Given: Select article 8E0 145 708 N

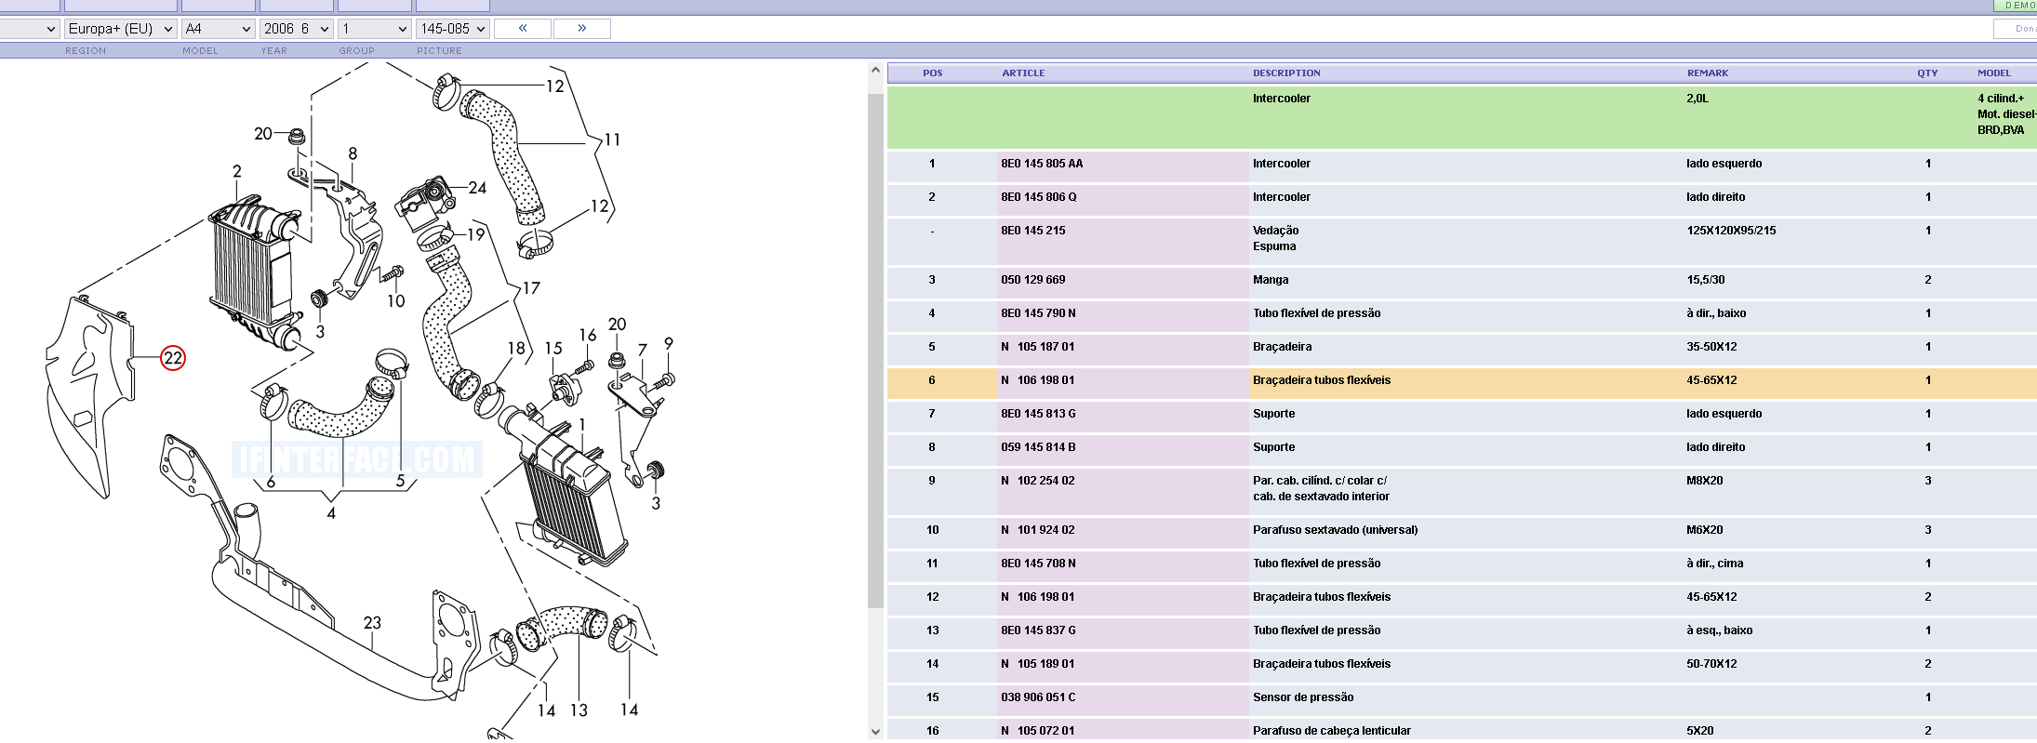Looking at the screenshot, I should click(x=1038, y=564).
